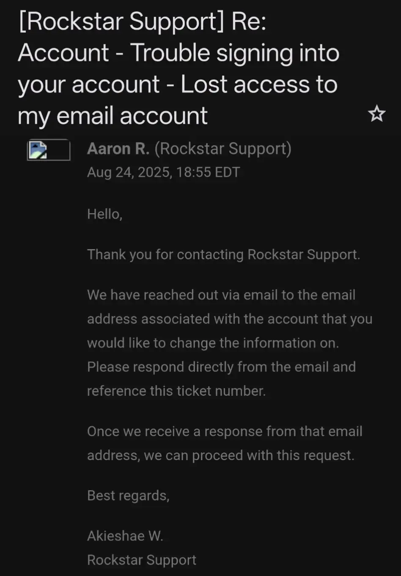Click "[Rockstar Support] Re:" in the subject
Viewport: 401px width, 576px height.
point(142,22)
